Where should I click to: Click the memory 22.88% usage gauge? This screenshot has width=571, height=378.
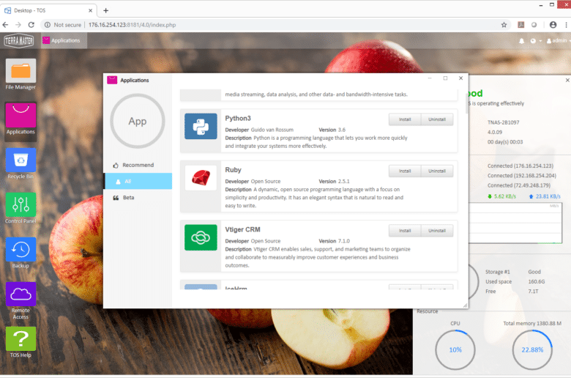pyautogui.click(x=532, y=350)
